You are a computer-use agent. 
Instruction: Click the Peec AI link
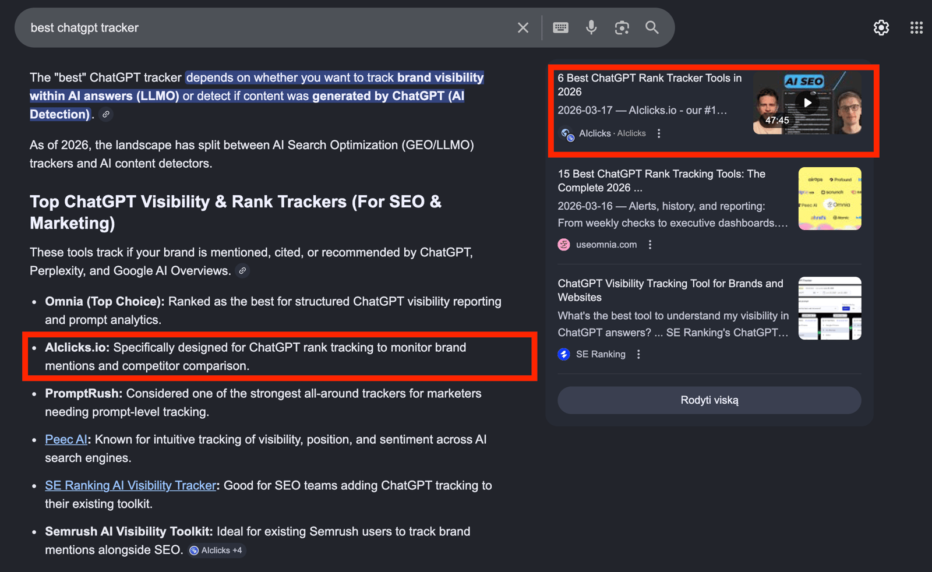coord(66,440)
